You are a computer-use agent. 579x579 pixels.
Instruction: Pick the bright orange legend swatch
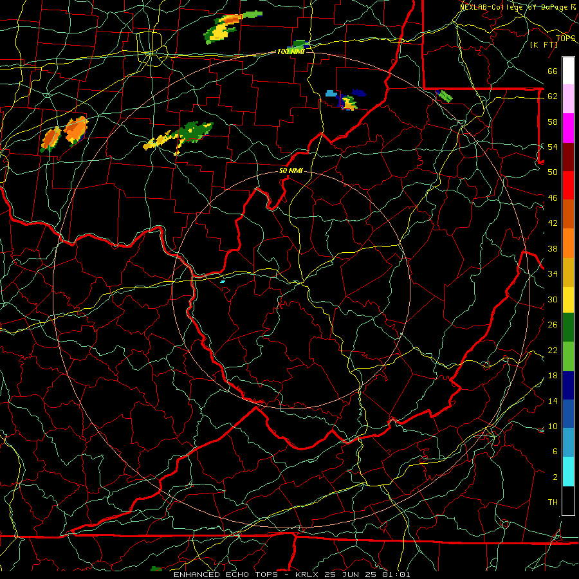point(568,243)
